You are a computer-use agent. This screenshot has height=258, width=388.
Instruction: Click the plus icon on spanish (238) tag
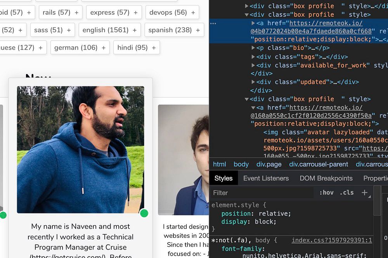(x=198, y=30)
